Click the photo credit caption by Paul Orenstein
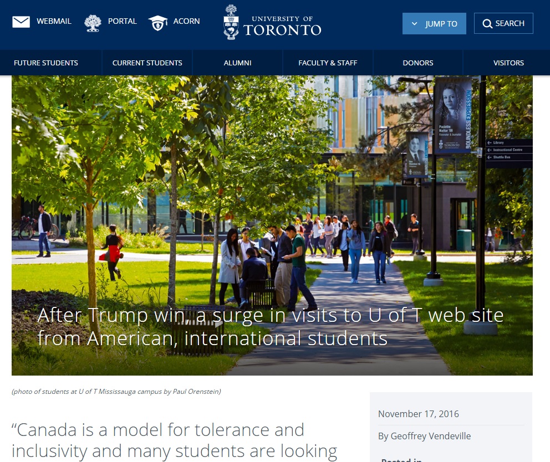 (116, 392)
